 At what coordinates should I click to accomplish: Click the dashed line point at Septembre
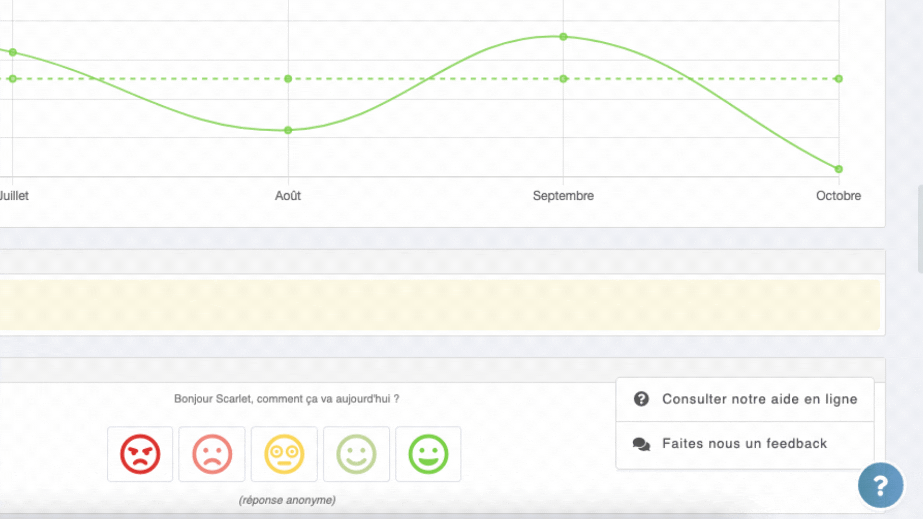563,79
